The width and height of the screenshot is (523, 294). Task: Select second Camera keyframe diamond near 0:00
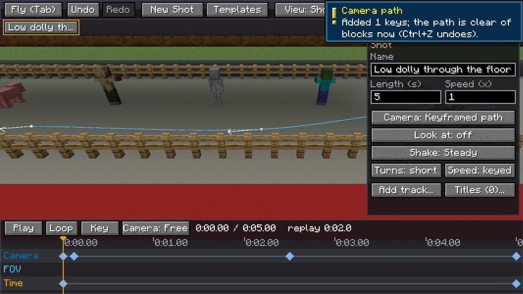tap(74, 256)
